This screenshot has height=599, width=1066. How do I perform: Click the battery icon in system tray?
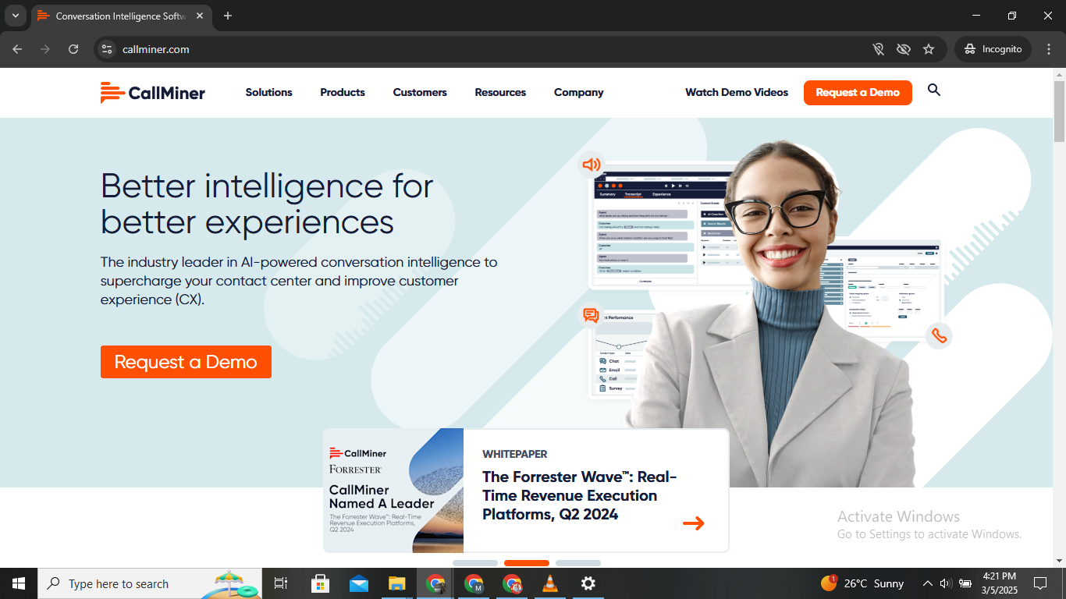pyautogui.click(x=965, y=583)
